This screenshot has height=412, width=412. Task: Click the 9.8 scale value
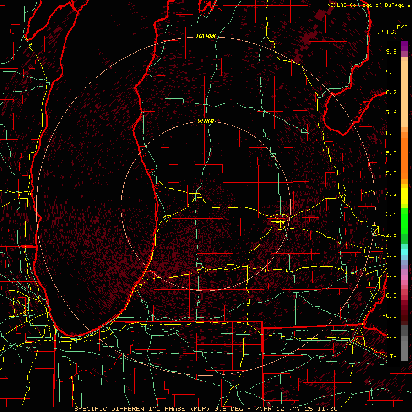point(391,51)
